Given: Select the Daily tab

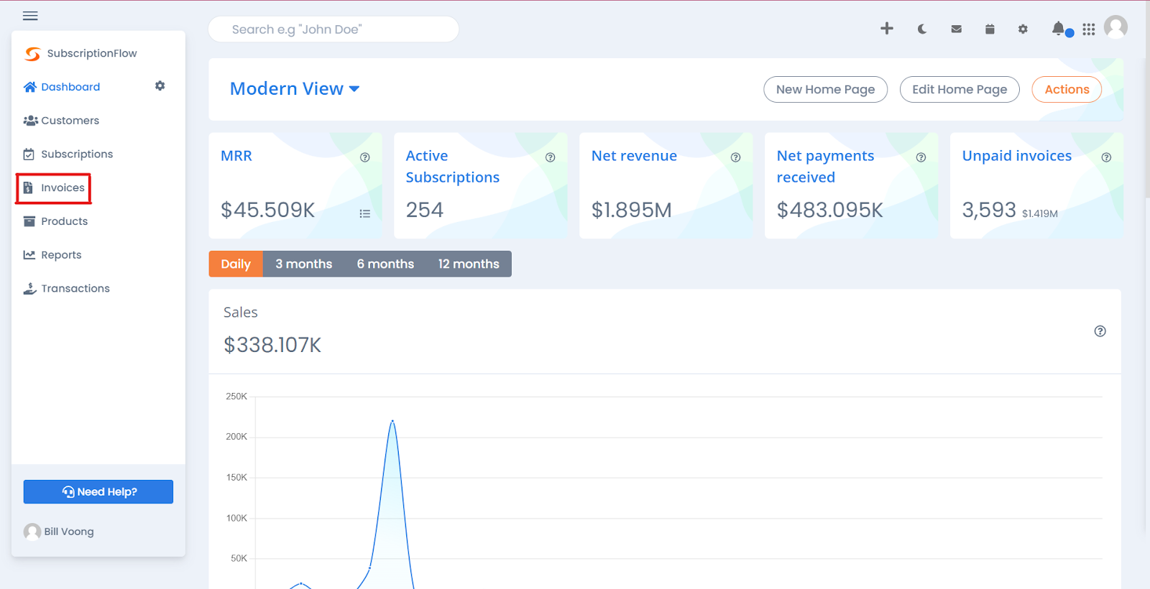Looking at the screenshot, I should [236, 264].
